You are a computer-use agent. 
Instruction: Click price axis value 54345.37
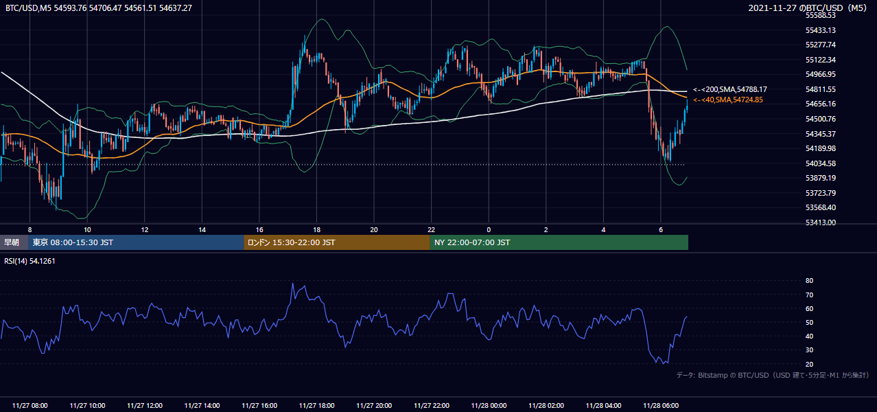[x=821, y=134]
